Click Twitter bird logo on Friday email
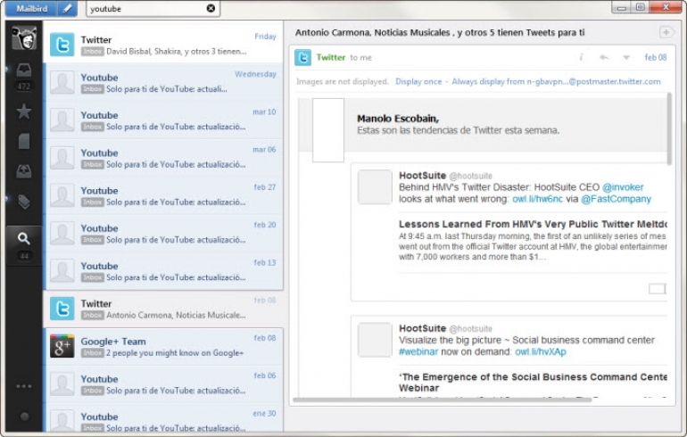The width and height of the screenshot is (687, 437). [62, 45]
